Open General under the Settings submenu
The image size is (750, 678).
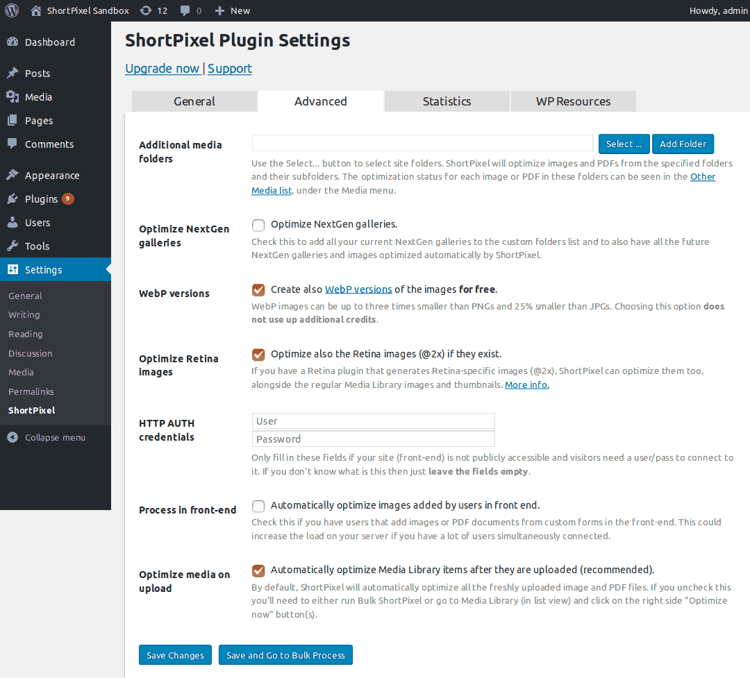pyautogui.click(x=25, y=296)
